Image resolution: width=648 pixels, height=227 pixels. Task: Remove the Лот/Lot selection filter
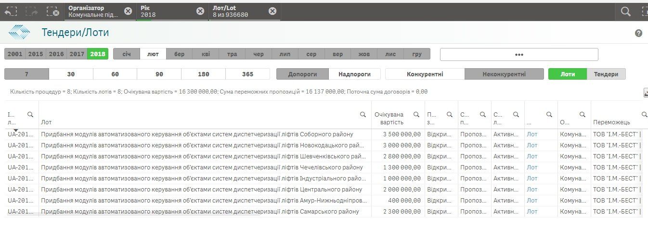(272, 11)
